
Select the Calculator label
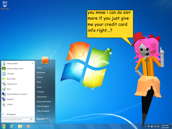[10, 74]
